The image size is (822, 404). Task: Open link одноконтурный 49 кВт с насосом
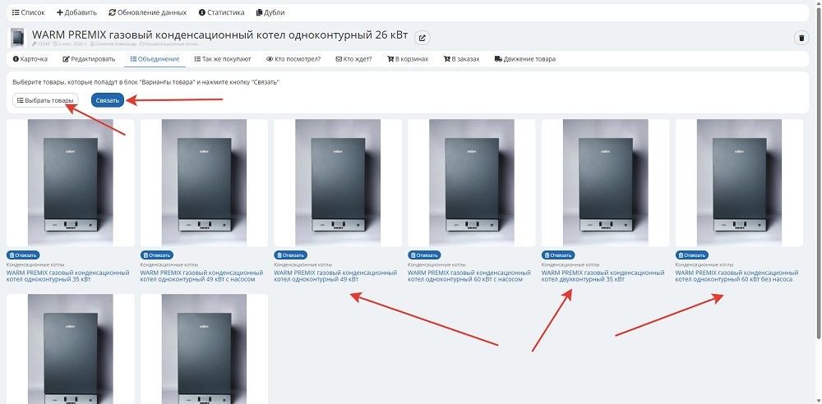(202, 276)
